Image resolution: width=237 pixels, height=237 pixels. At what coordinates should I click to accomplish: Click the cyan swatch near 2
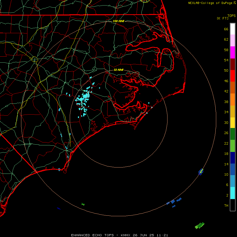click(x=233, y=193)
